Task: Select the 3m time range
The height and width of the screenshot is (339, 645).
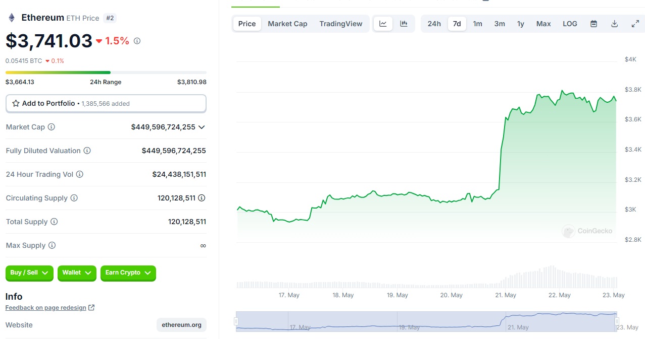Action: point(500,24)
